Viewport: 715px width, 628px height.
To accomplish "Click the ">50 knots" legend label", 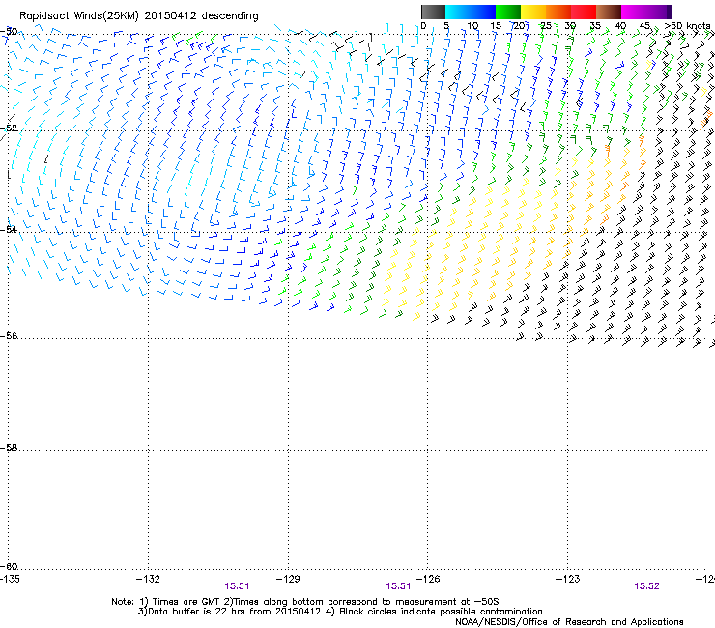I will click(688, 26).
